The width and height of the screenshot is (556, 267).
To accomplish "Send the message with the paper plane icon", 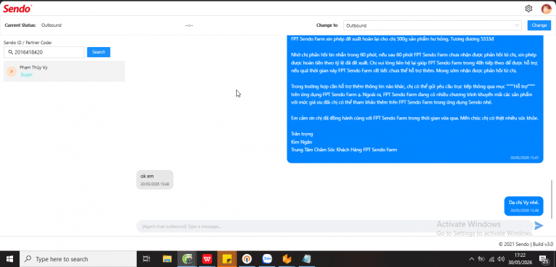I will point(539,226).
